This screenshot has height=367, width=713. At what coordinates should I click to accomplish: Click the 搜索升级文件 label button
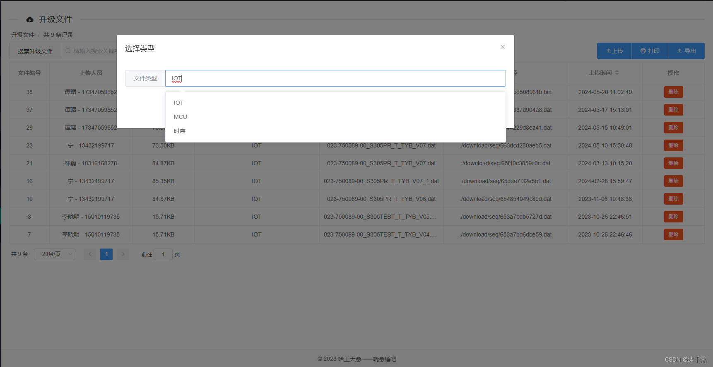(35, 51)
